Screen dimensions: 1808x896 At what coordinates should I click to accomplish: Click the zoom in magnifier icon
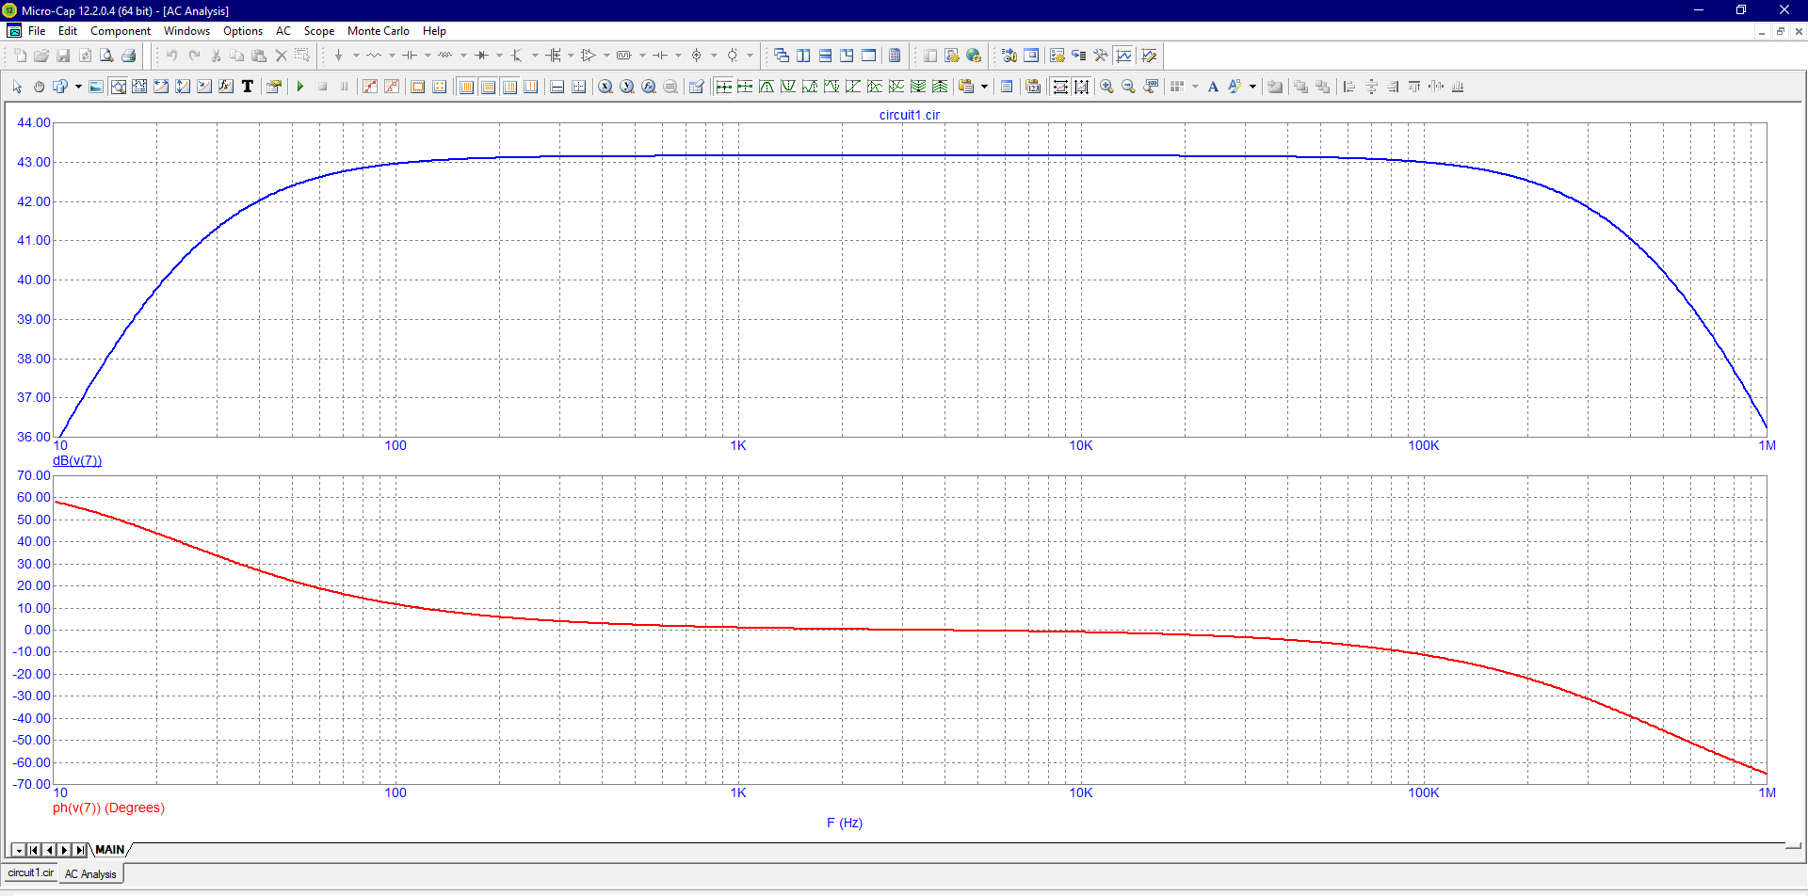1106,87
